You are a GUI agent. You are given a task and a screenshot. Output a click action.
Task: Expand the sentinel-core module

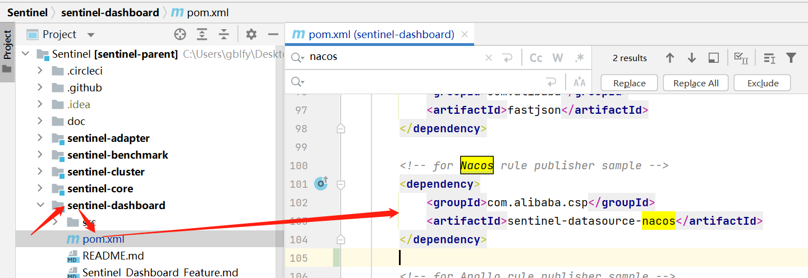click(x=40, y=188)
